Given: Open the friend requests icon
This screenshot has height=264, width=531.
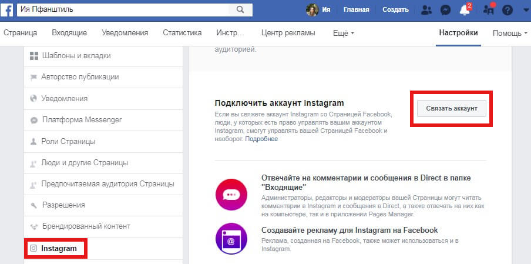Looking at the screenshot, I should tap(426, 10).
